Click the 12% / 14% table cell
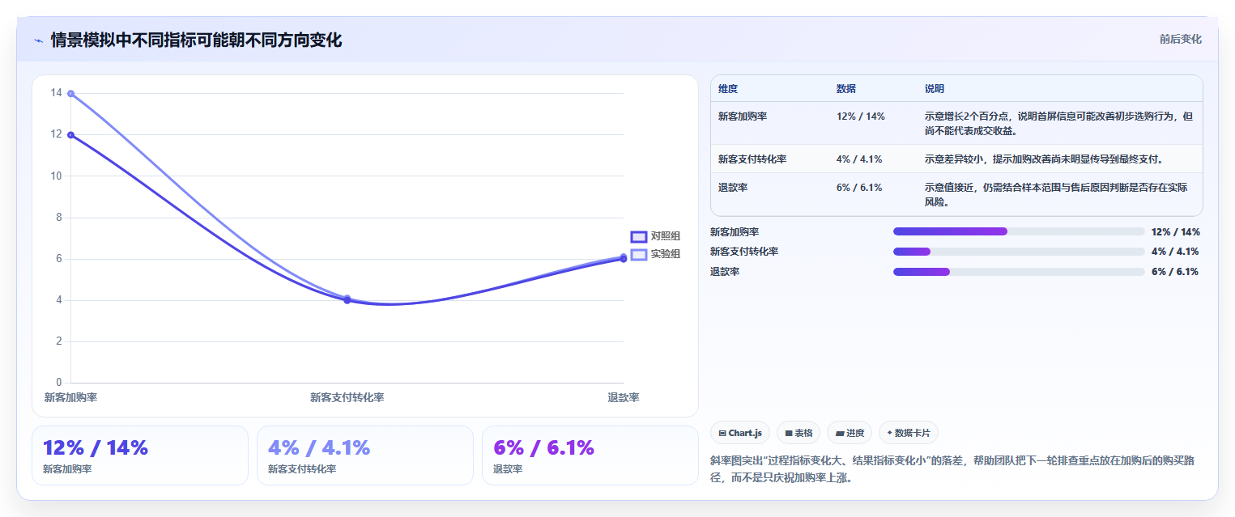1235x517 pixels. pyautogui.click(x=861, y=117)
